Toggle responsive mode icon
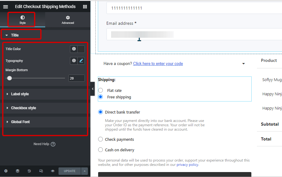The width and height of the screenshot is (282, 177). coord(41,171)
